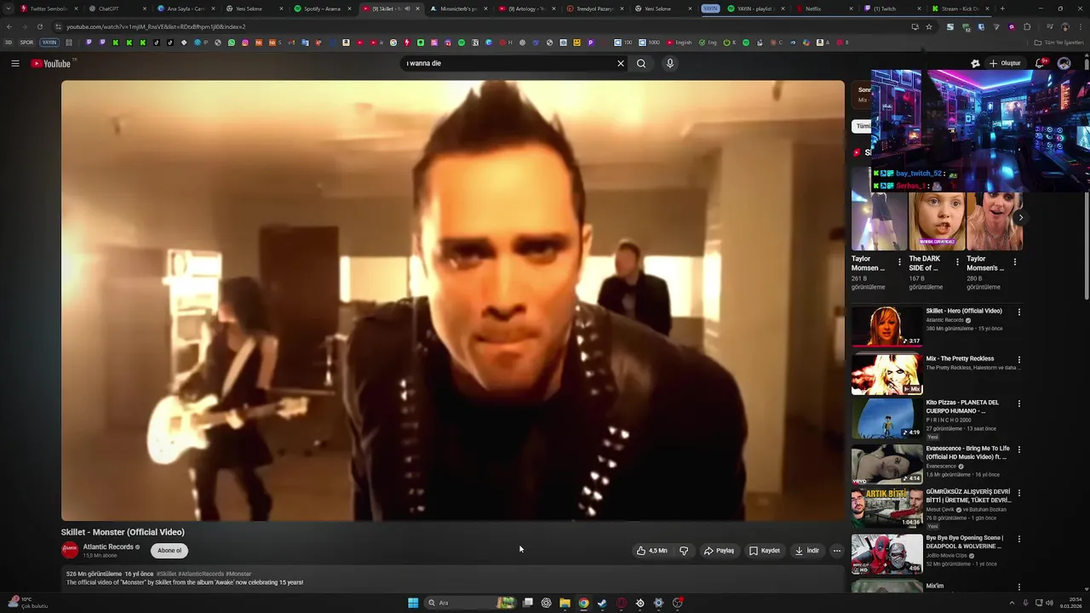This screenshot has width=1090, height=613.
Task: Dislike the video with thumbs-down
Action: (684, 551)
